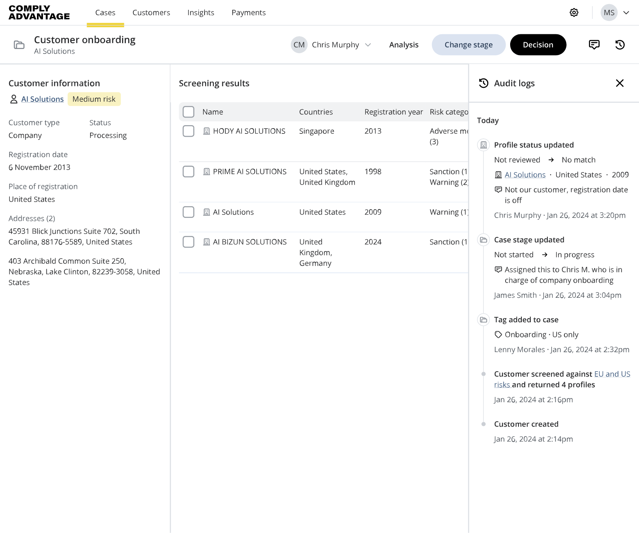Click the tag icon next to Onboarding
Viewport: 639px width, 533px height.
click(x=498, y=335)
